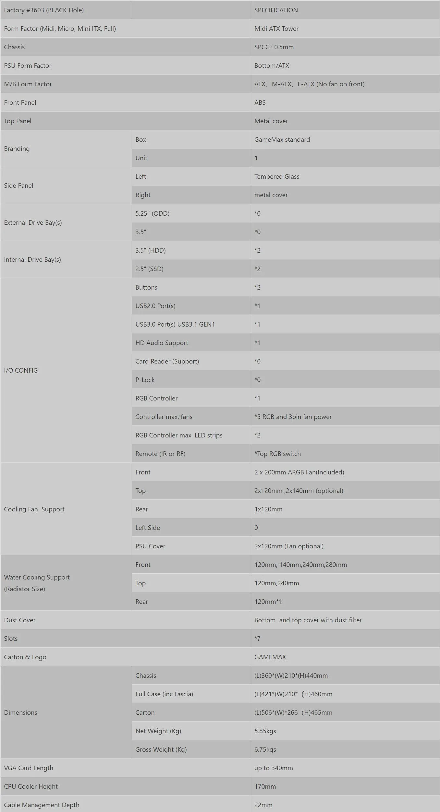
Task: Select the 'Water Cooling Support' category cell
Action: [x=66, y=583]
